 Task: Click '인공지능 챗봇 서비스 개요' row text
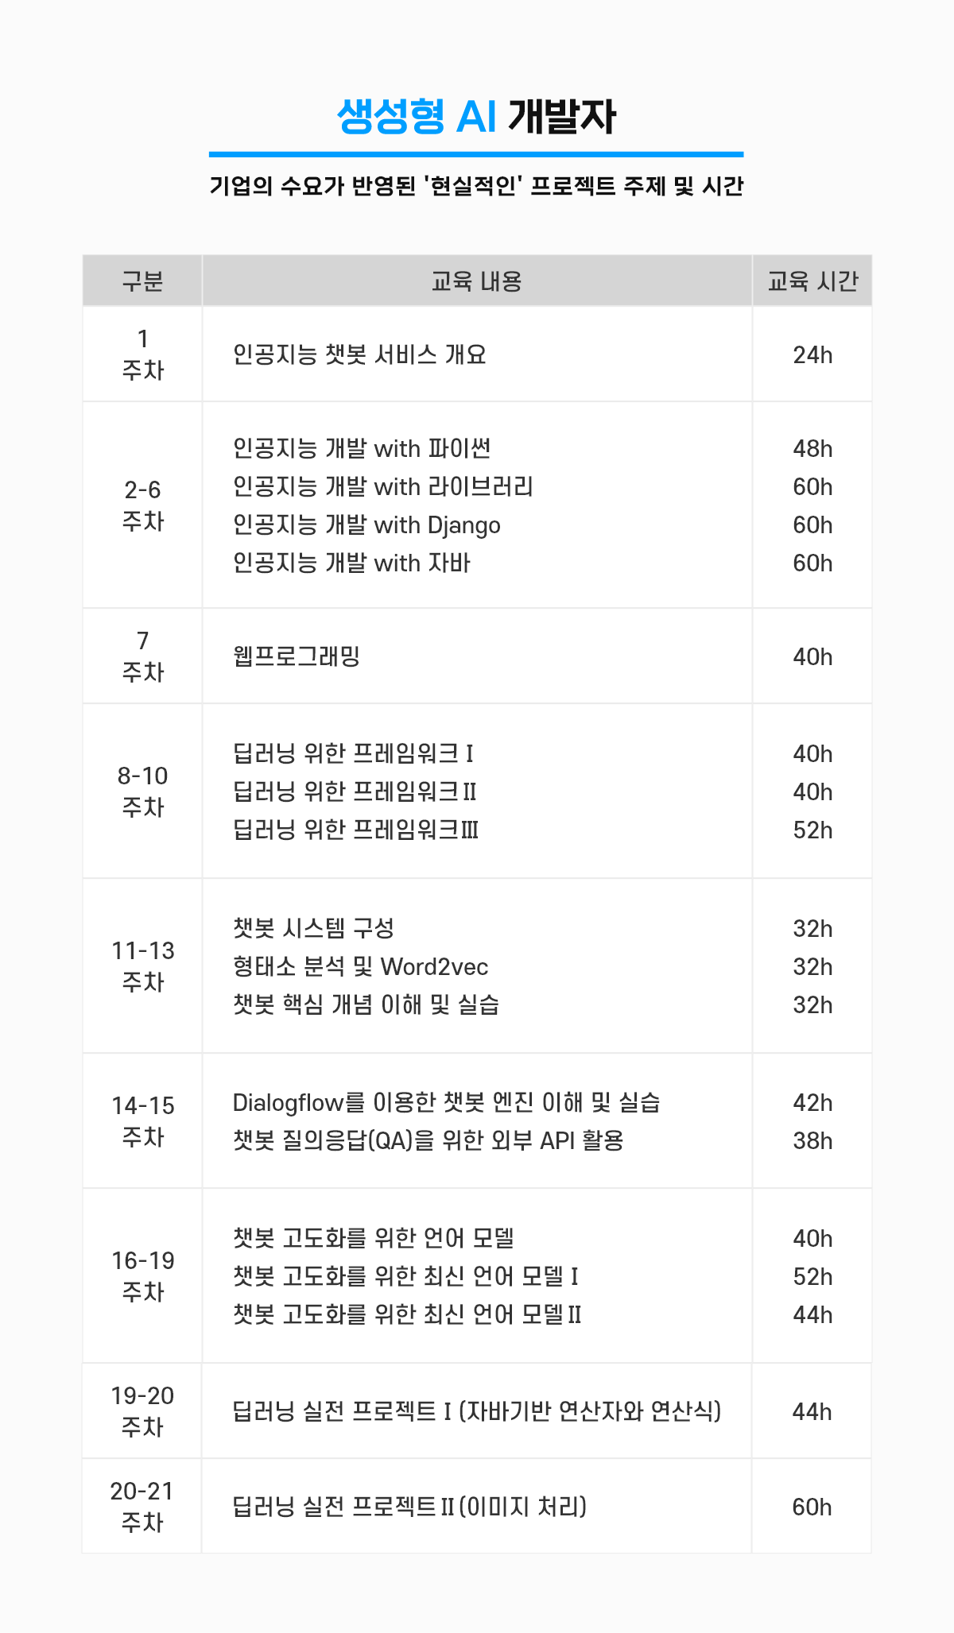(359, 354)
